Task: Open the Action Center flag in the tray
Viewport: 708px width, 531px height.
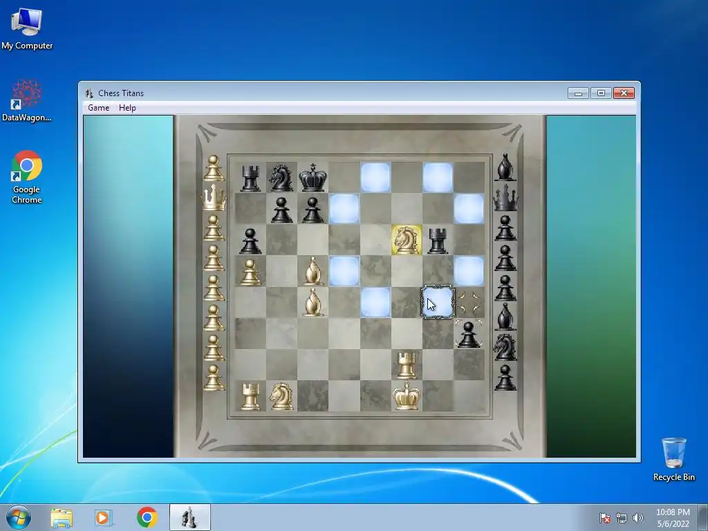Action: tap(604, 518)
